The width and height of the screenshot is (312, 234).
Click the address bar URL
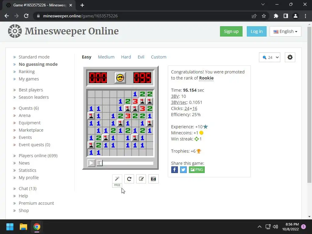(x=80, y=16)
